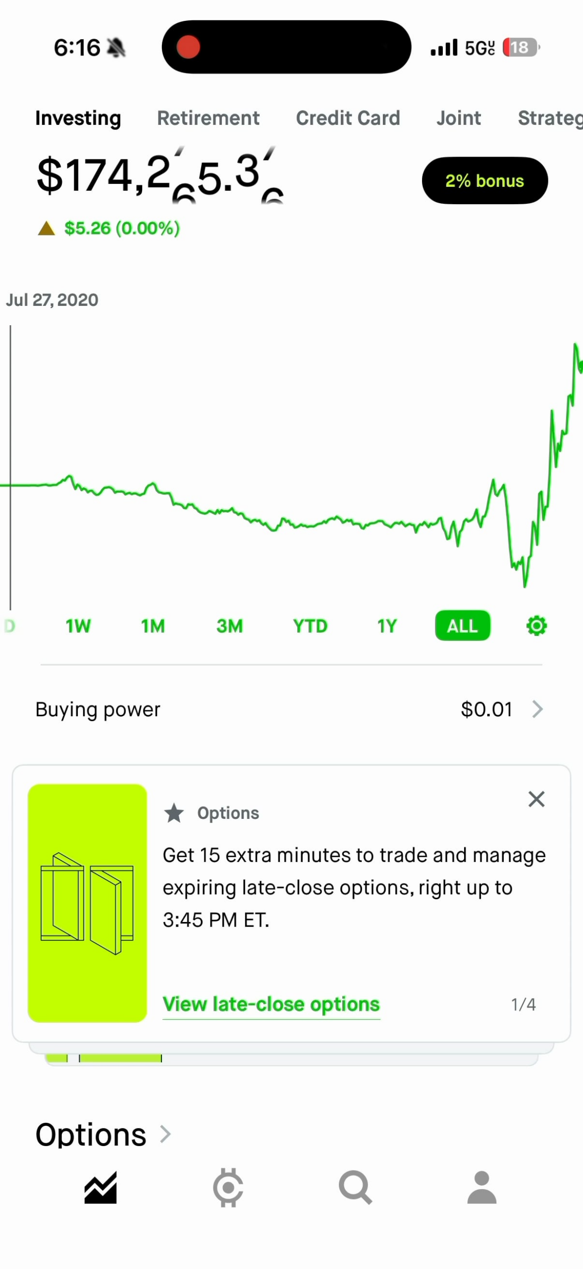
Task: Expand the Options section chevron
Action: click(166, 1134)
